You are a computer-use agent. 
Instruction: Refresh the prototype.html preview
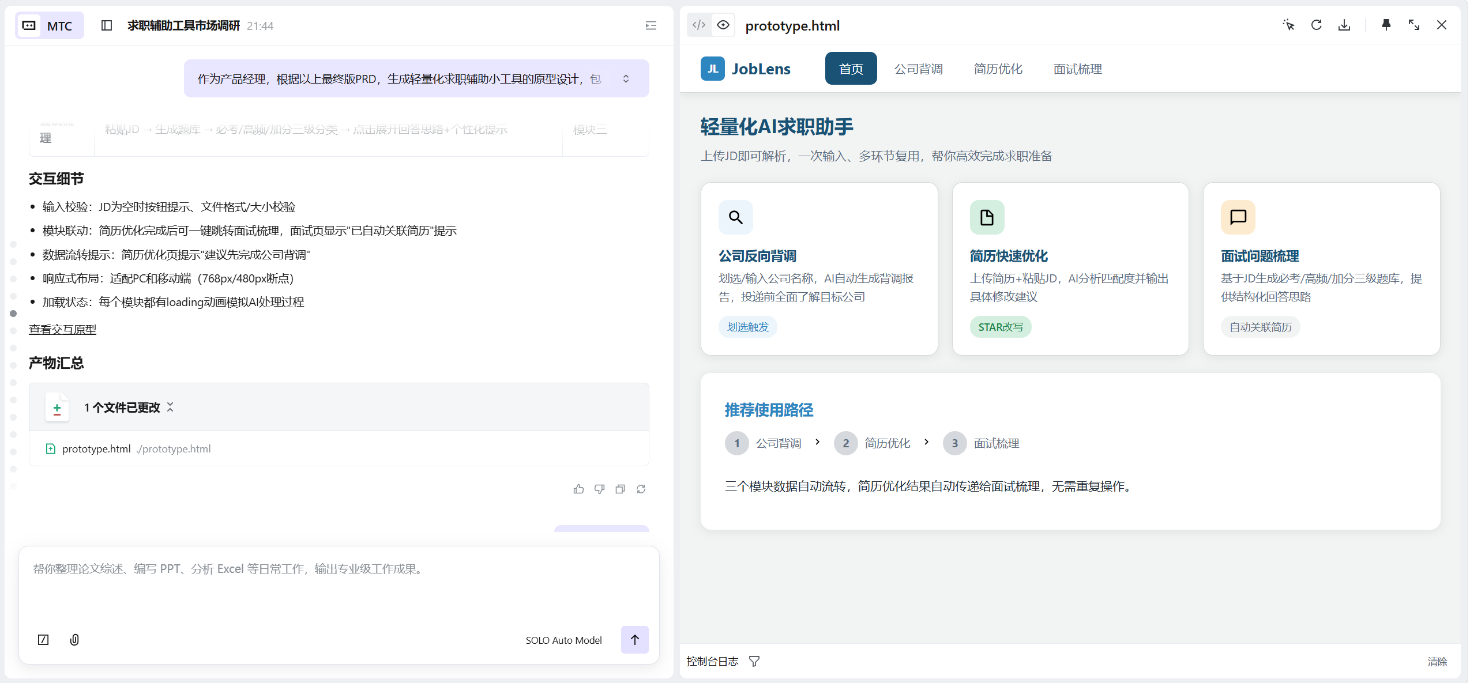pyautogui.click(x=1316, y=25)
